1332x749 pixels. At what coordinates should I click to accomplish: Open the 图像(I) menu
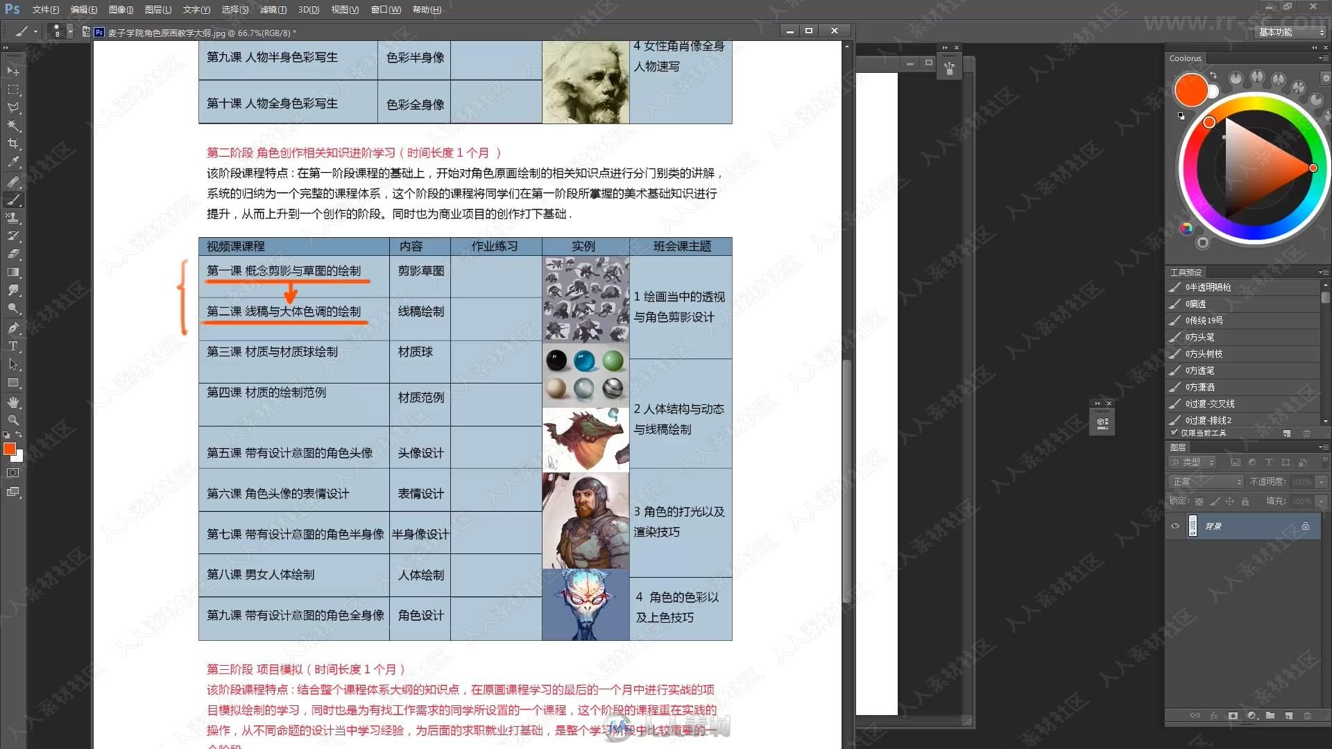pyautogui.click(x=121, y=10)
